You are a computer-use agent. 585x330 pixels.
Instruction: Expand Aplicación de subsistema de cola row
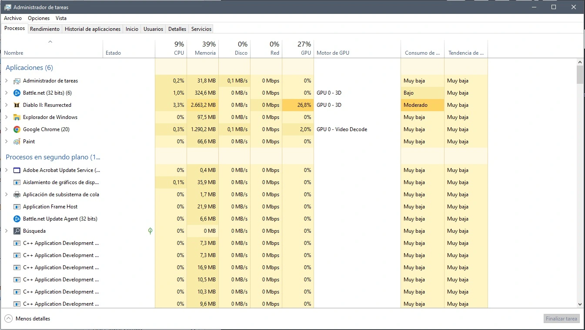[x=6, y=195]
